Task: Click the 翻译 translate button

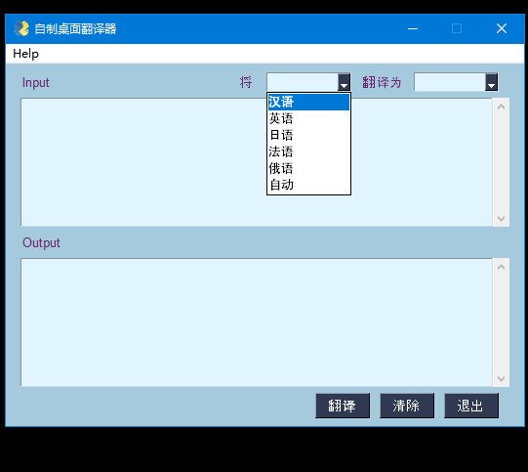Action: 343,406
